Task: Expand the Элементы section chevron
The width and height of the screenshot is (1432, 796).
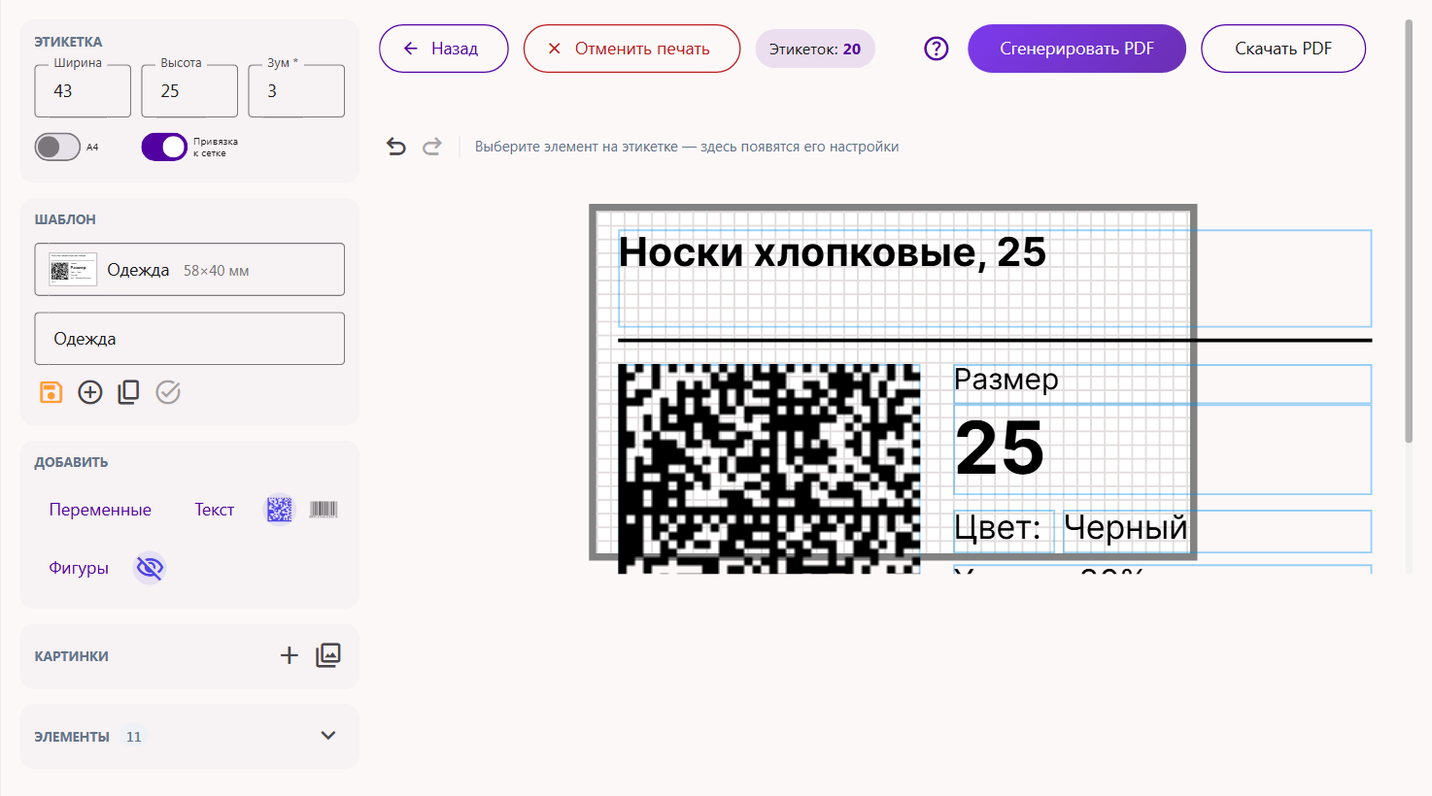Action: 328,736
